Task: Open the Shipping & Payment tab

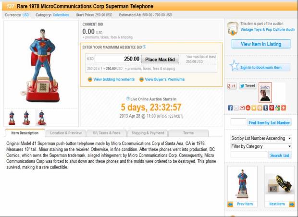Action: (x=148, y=133)
